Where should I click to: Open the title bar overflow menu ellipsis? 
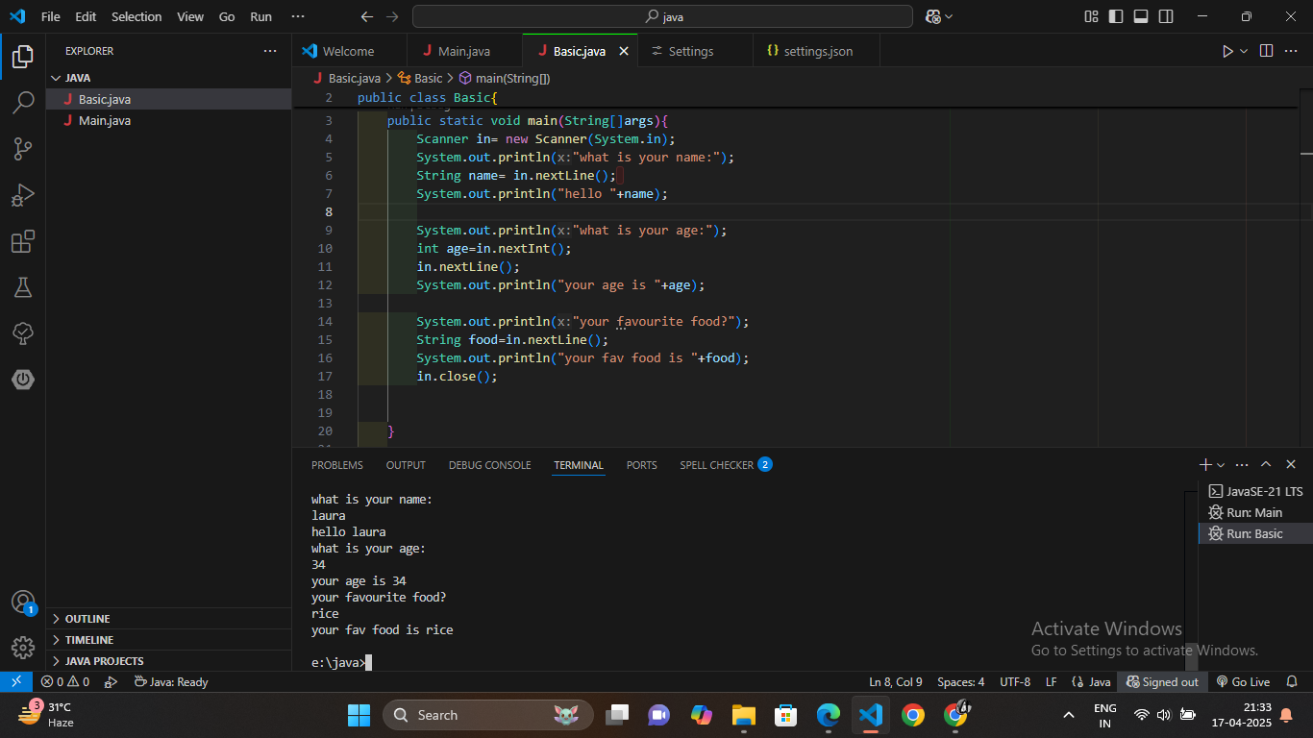(297, 16)
